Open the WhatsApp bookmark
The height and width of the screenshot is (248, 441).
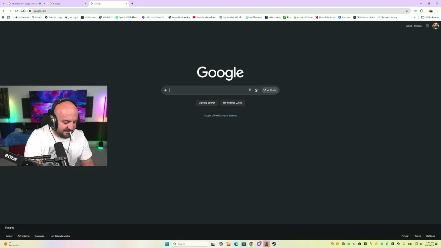click(254, 17)
